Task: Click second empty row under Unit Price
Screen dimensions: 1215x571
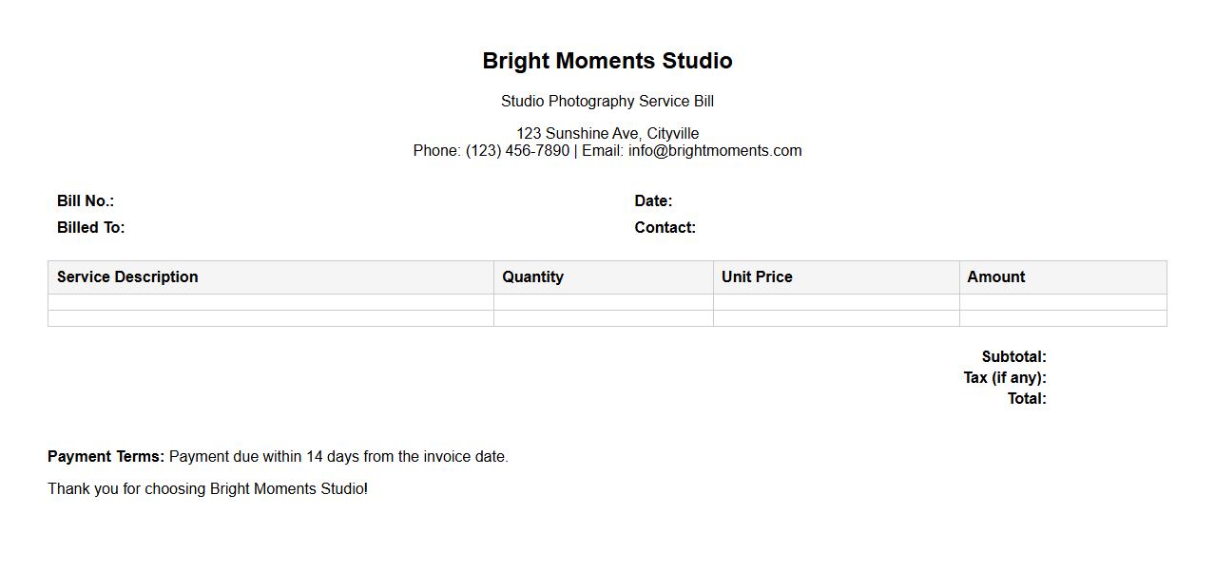Action: point(836,318)
